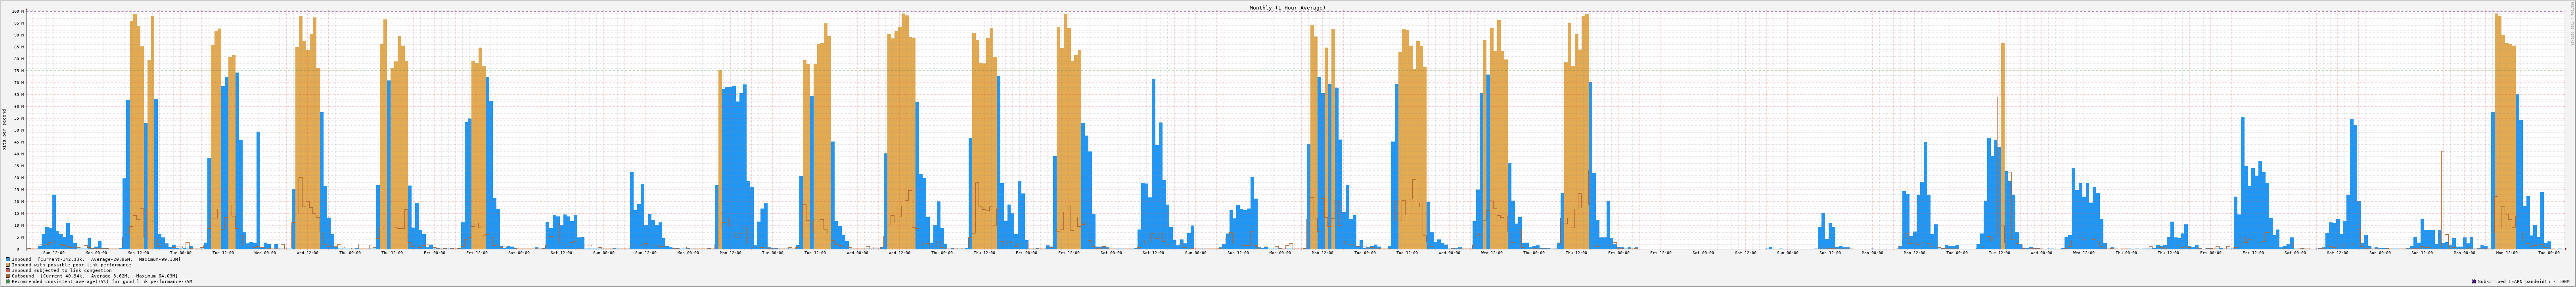
Task: Click the 100 M y-axis label
Action: (17, 12)
